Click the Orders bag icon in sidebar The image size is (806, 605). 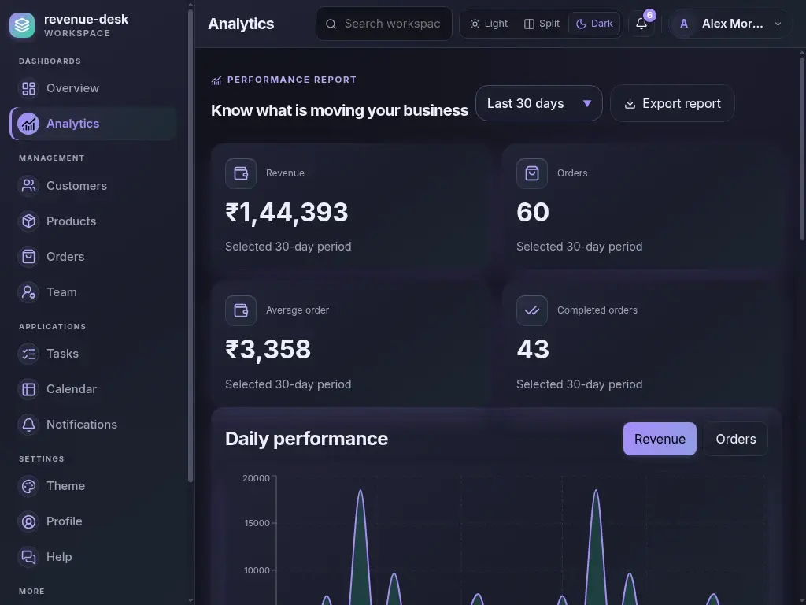[29, 257]
